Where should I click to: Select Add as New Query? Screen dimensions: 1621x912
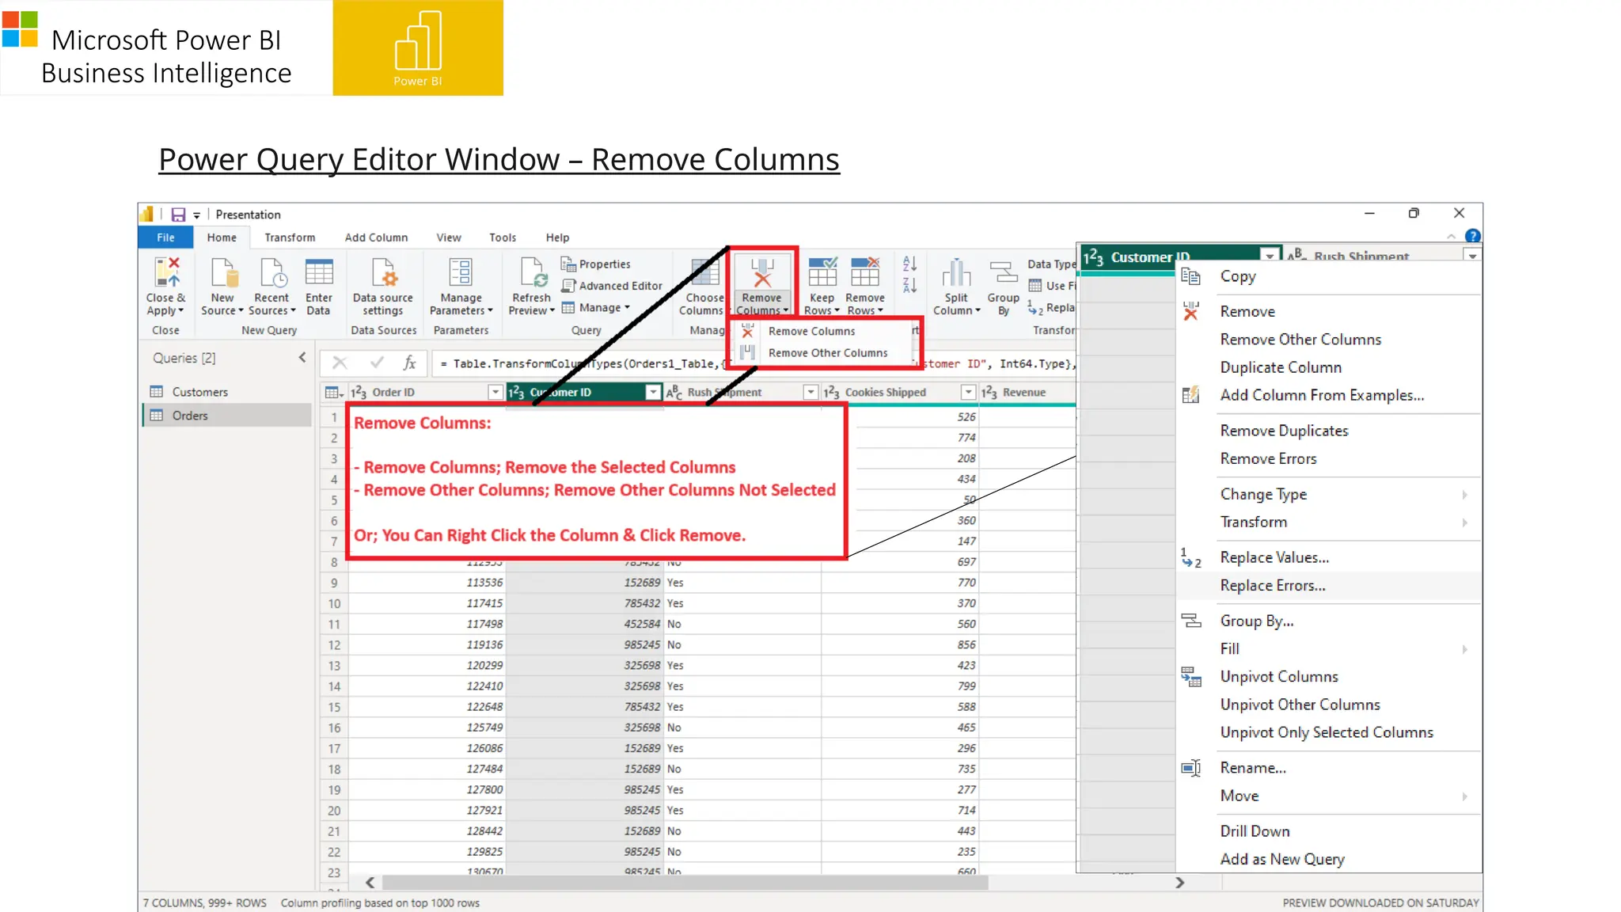coord(1282,859)
